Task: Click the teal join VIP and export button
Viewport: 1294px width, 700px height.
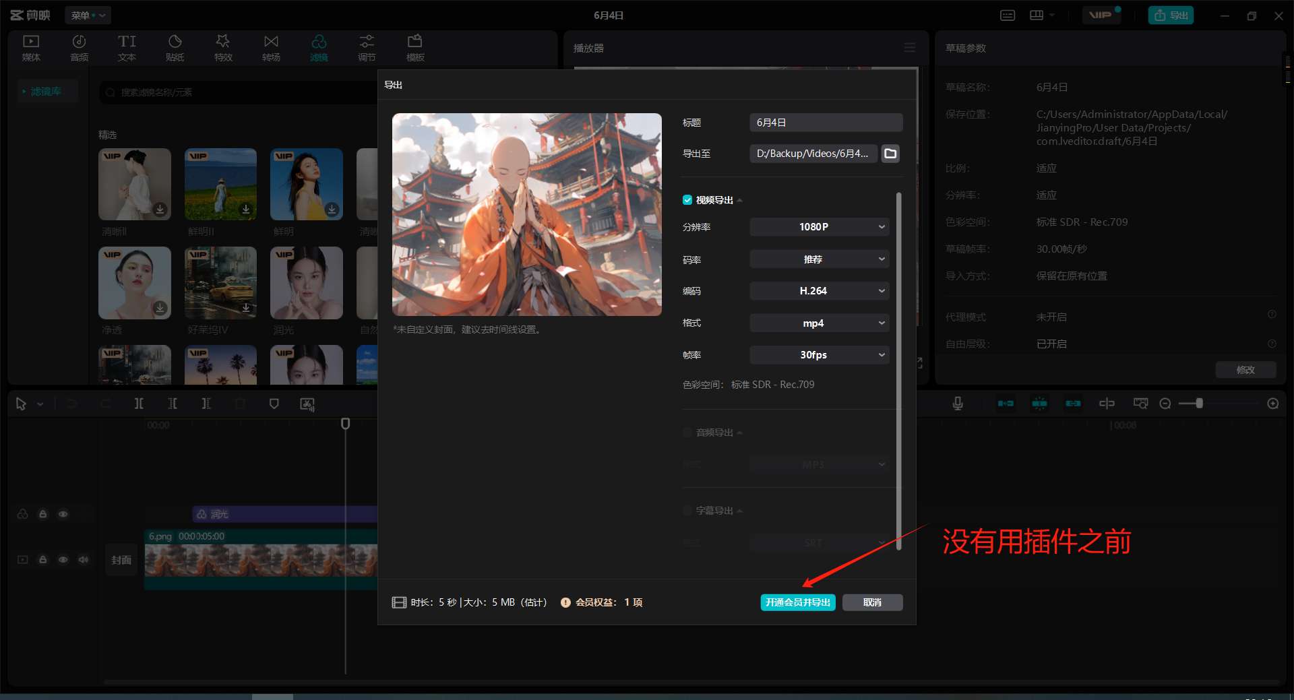Action: [x=798, y=602]
